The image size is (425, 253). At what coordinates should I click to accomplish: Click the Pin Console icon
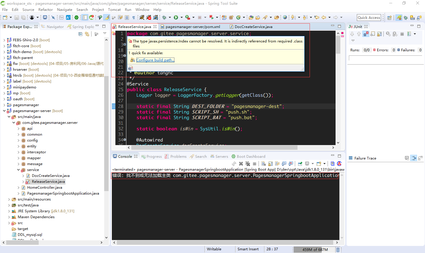point(300,164)
